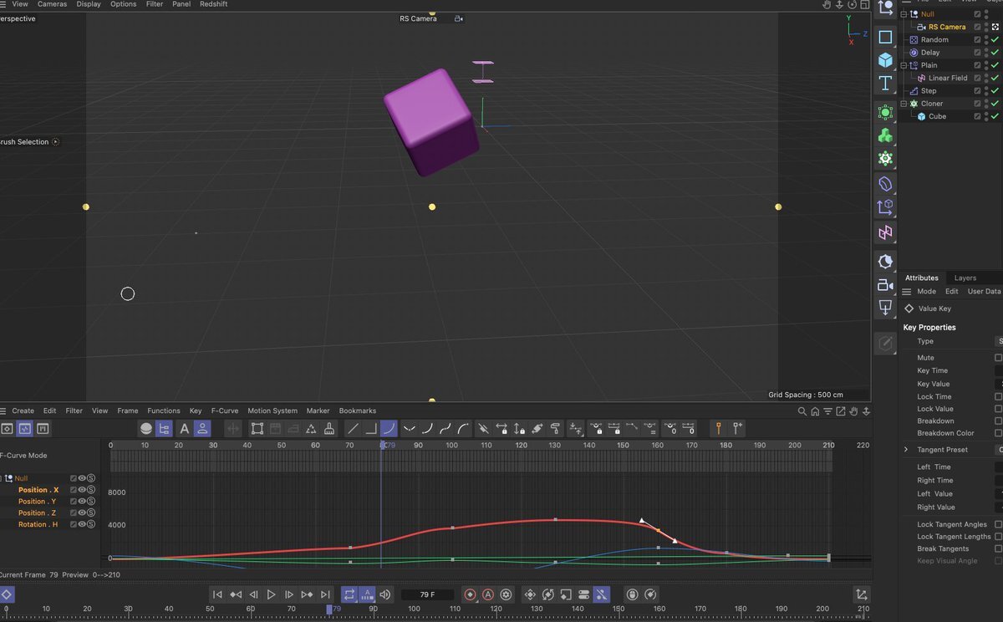
Task: Open the F-Curve menu in the timeline
Action: tap(224, 410)
